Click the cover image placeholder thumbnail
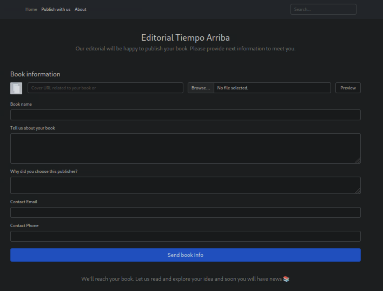Image resolution: width=383 pixels, height=291 pixels. click(16, 88)
